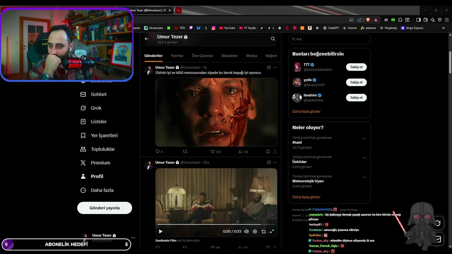Go to Profil page
This screenshot has width=452, height=254.
92,176
